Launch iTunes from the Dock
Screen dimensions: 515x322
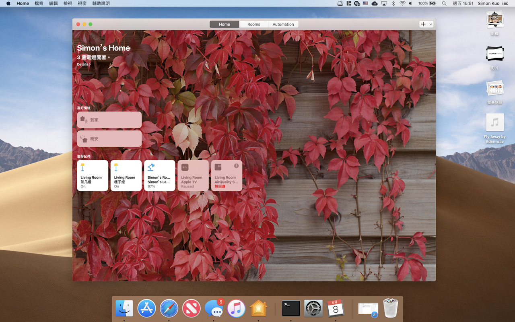(x=236, y=308)
